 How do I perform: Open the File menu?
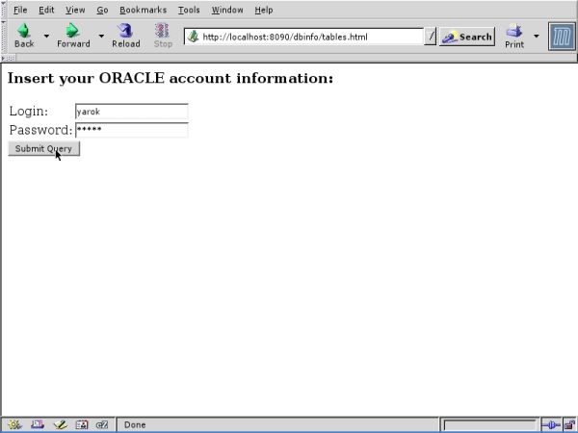20,10
